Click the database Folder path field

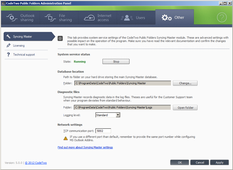[123, 83]
